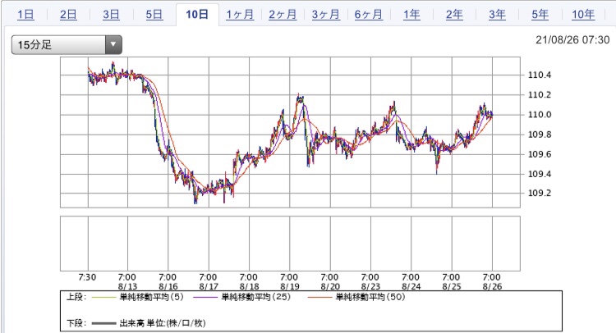The image size is (616, 333).
Task: Switch to the 1ヶ月 period tab
Action: (x=240, y=15)
